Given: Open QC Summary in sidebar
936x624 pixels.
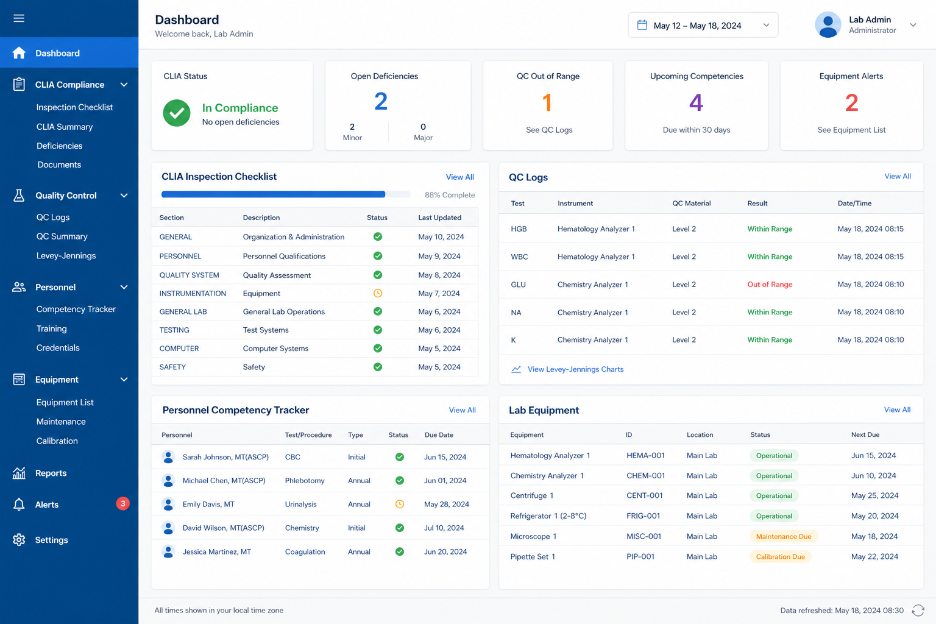Looking at the screenshot, I should (62, 236).
